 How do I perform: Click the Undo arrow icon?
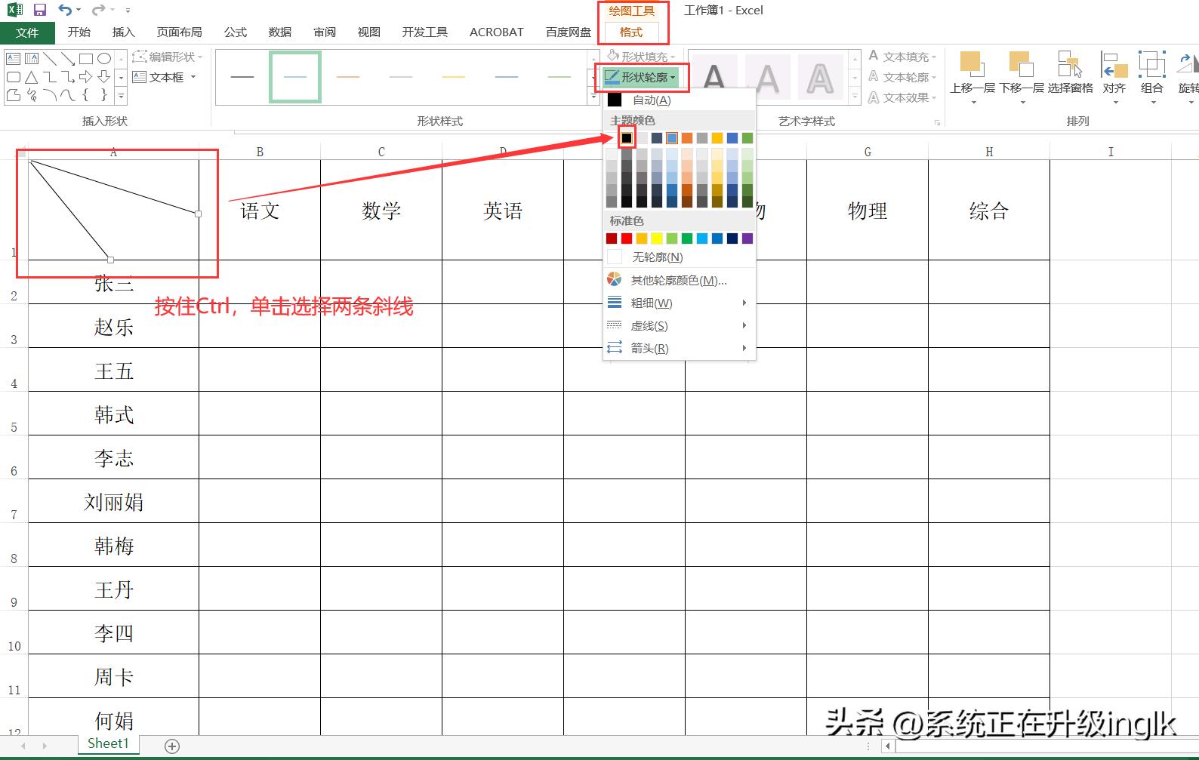pos(65,10)
